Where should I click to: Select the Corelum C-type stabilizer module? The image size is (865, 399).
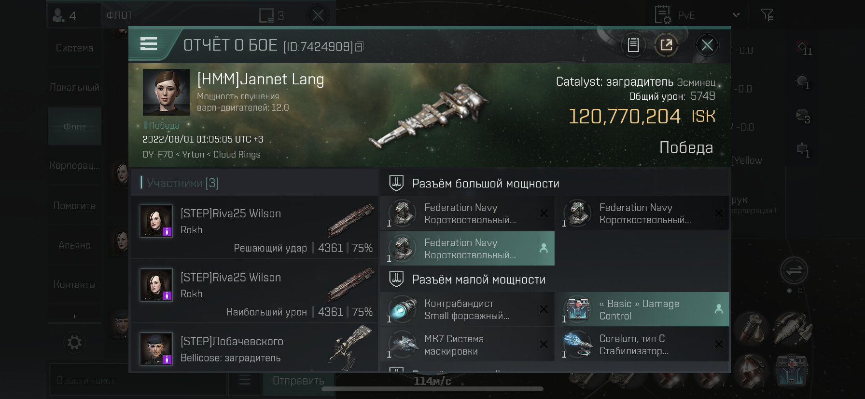coord(642,345)
